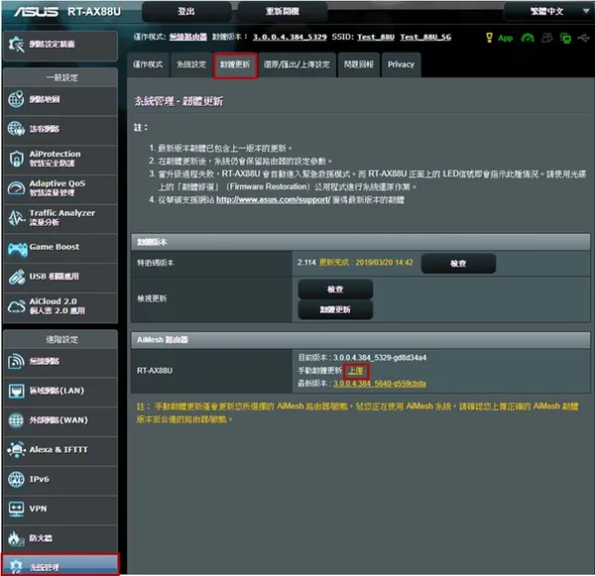Image resolution: width=595 pixels, height=576 pixels.
Task: Click the current version 3.0.0.4.384_5329-gd8d34a4 text
Action: 380,358
